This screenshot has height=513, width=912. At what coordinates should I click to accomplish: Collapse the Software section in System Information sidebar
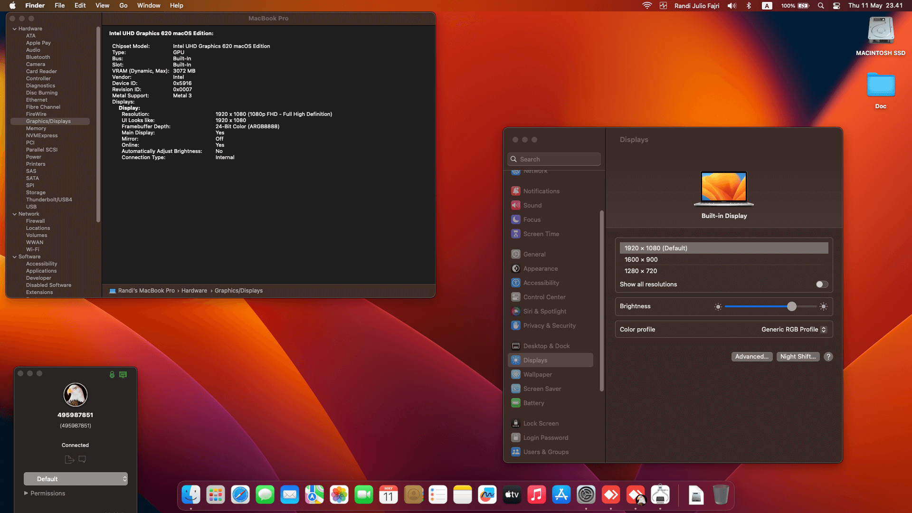pos(15,257)
